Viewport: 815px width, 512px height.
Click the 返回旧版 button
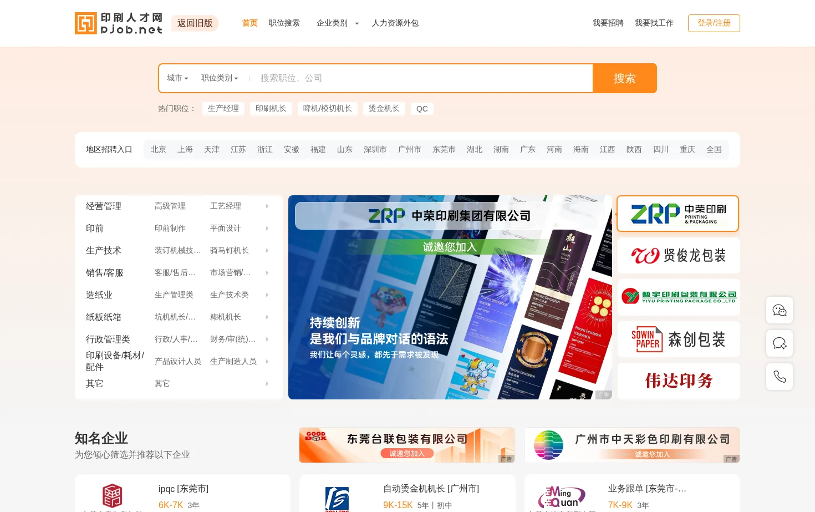point(195,23)
